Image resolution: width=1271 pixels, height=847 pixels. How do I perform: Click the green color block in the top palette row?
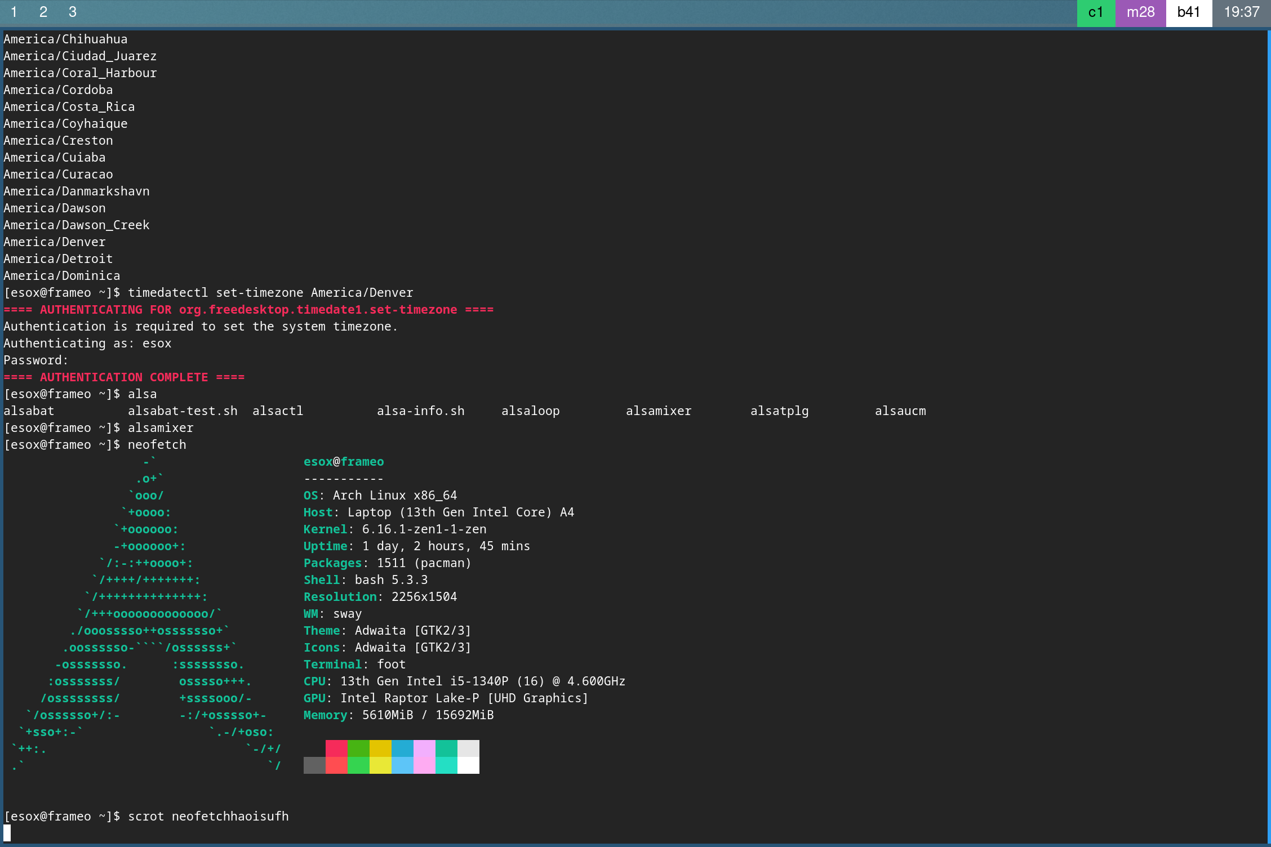coord(358,748)
